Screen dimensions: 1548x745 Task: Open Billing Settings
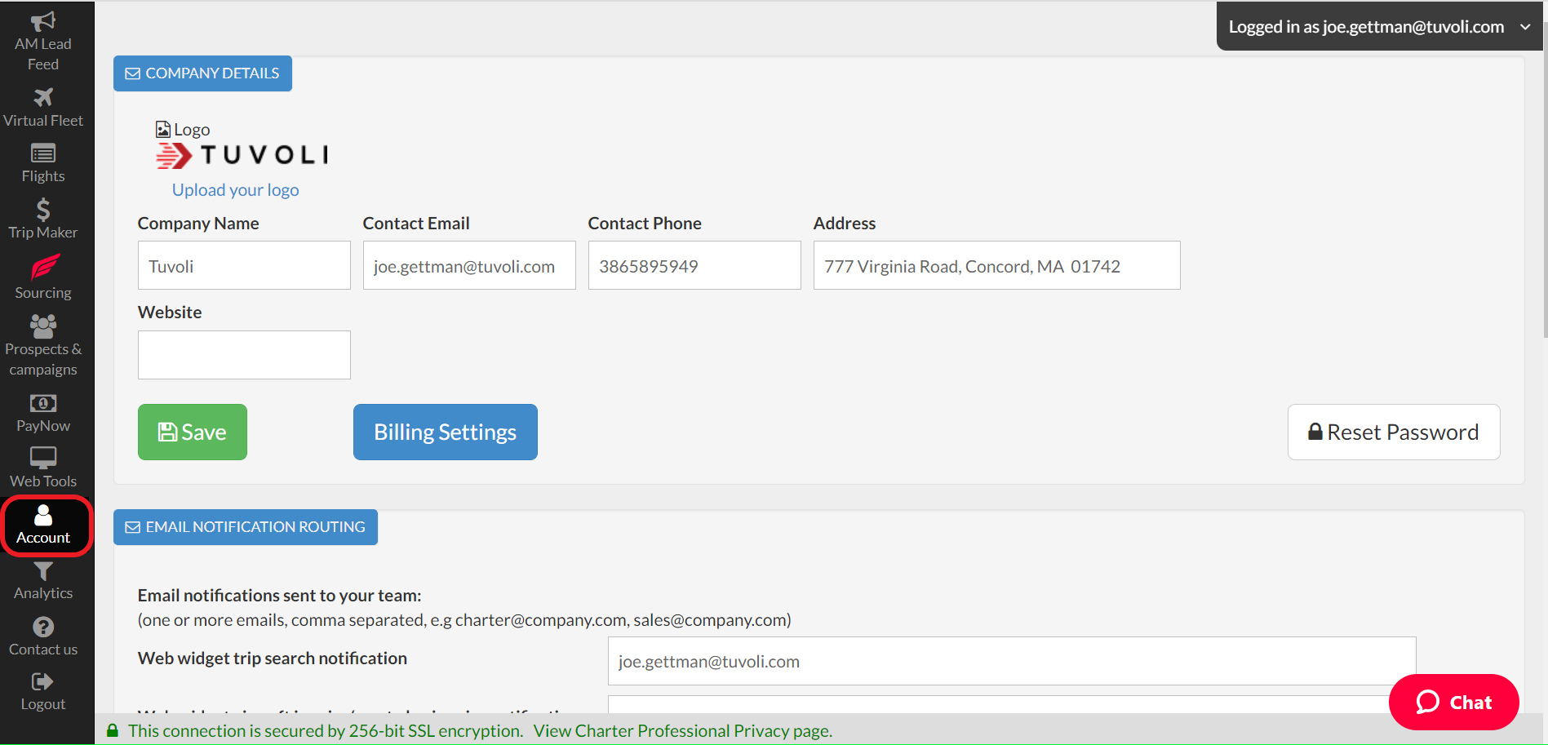(445, 432)
